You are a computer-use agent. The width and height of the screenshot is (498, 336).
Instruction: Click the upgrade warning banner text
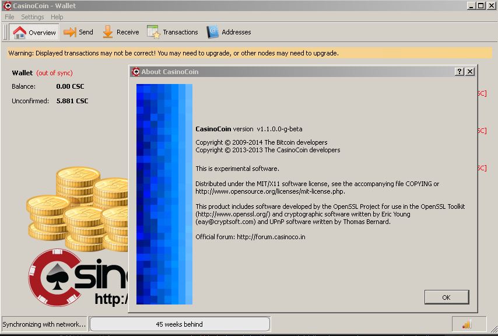coord(173,53)
